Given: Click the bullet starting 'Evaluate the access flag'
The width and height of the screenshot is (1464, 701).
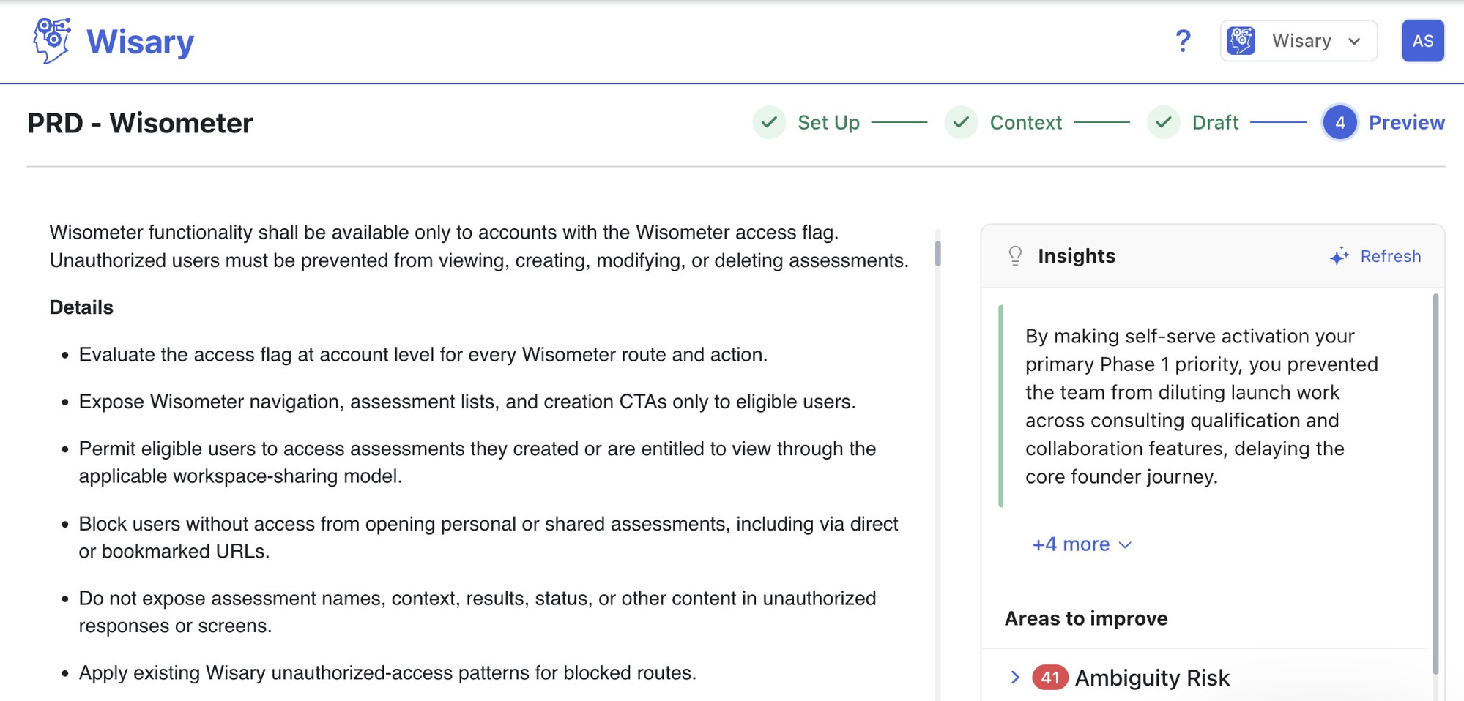Looking at the screenshot, I should 423,355.
